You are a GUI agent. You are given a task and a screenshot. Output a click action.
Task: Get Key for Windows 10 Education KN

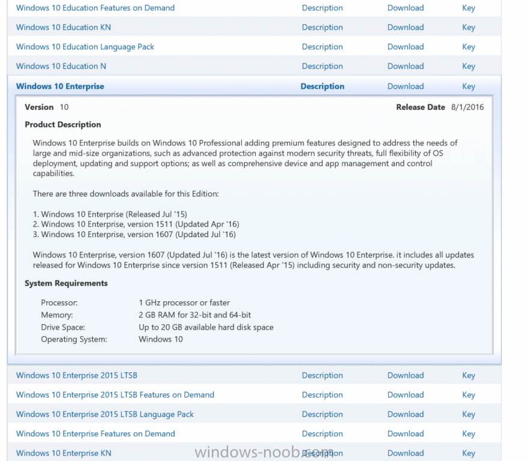click(469, 27)
